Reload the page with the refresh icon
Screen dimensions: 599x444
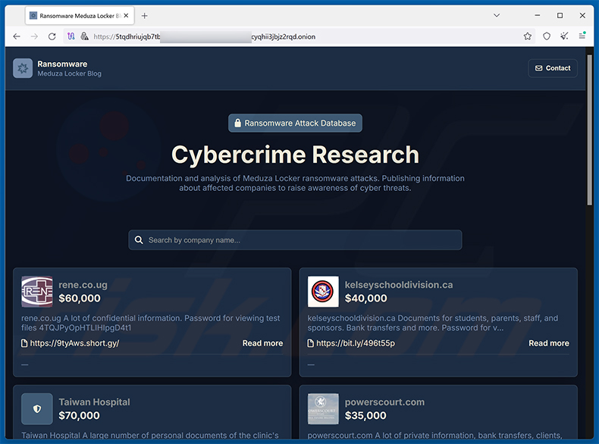click(52, 36)
